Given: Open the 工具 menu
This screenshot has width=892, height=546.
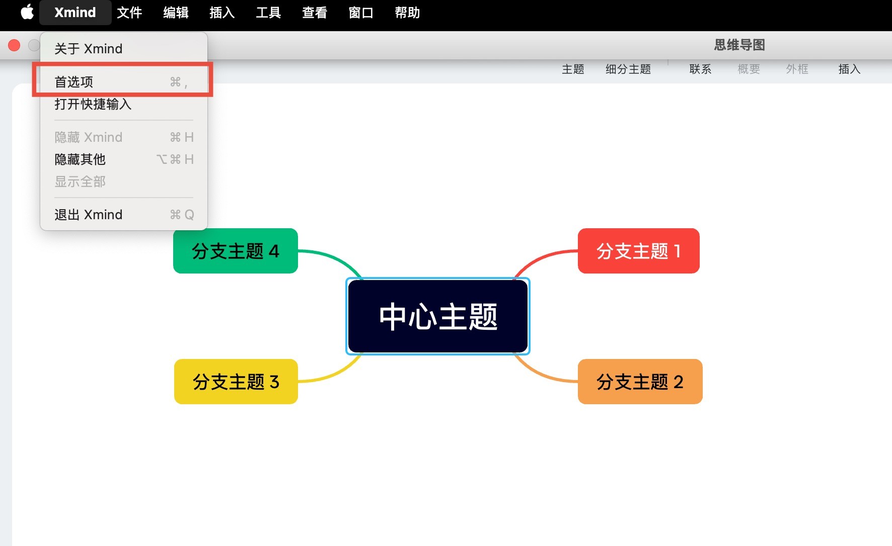Looking at the screenshot, I should click(x=268, y=13).
